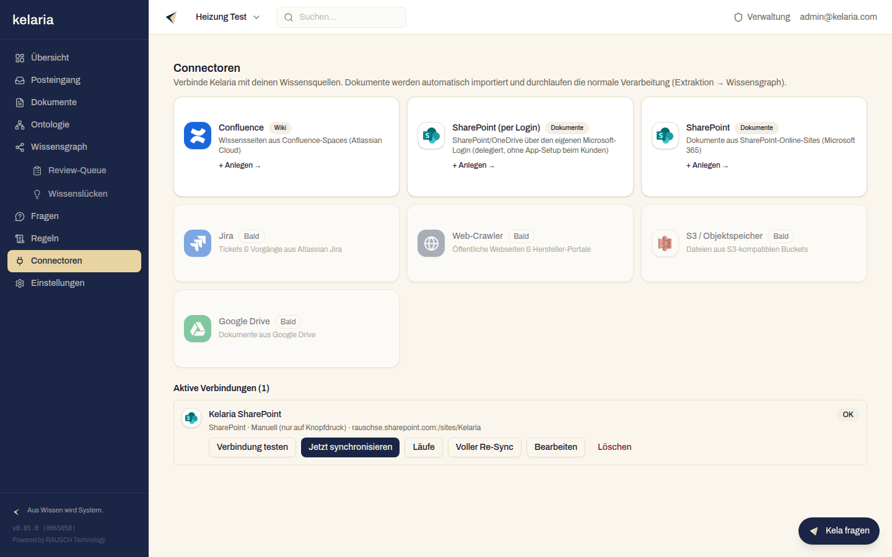The width and height of the screenshot is (892, 557).
Task: Click the kelaria brand logo text
Action: [x=33, y=20]
